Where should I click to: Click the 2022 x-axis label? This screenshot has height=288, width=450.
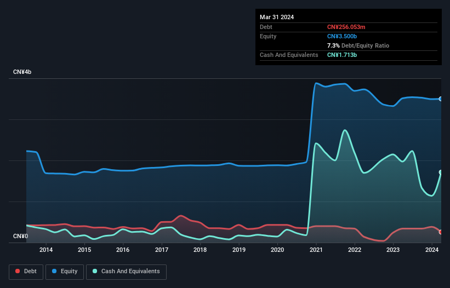(x=355, y=250)
